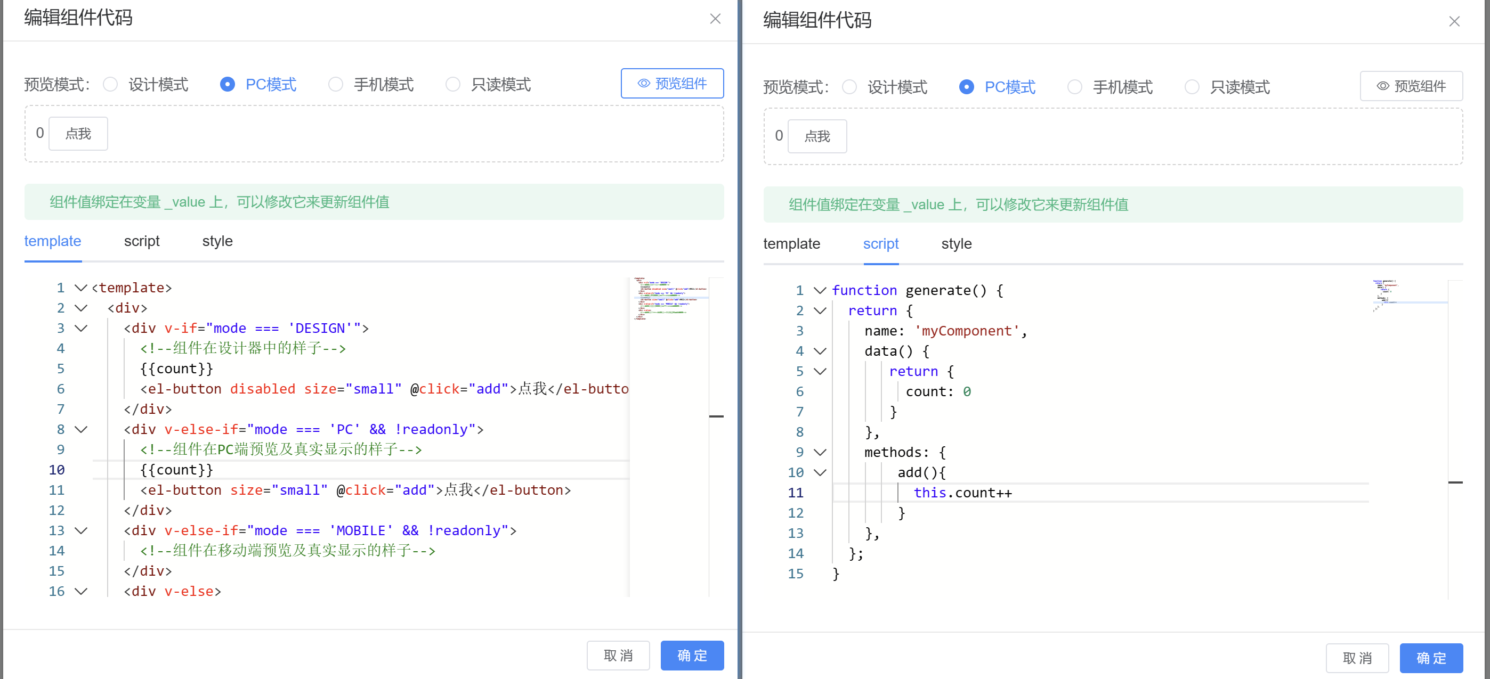
Task: Click scrollbar marker in template editor
Action: tap(717, 416)
